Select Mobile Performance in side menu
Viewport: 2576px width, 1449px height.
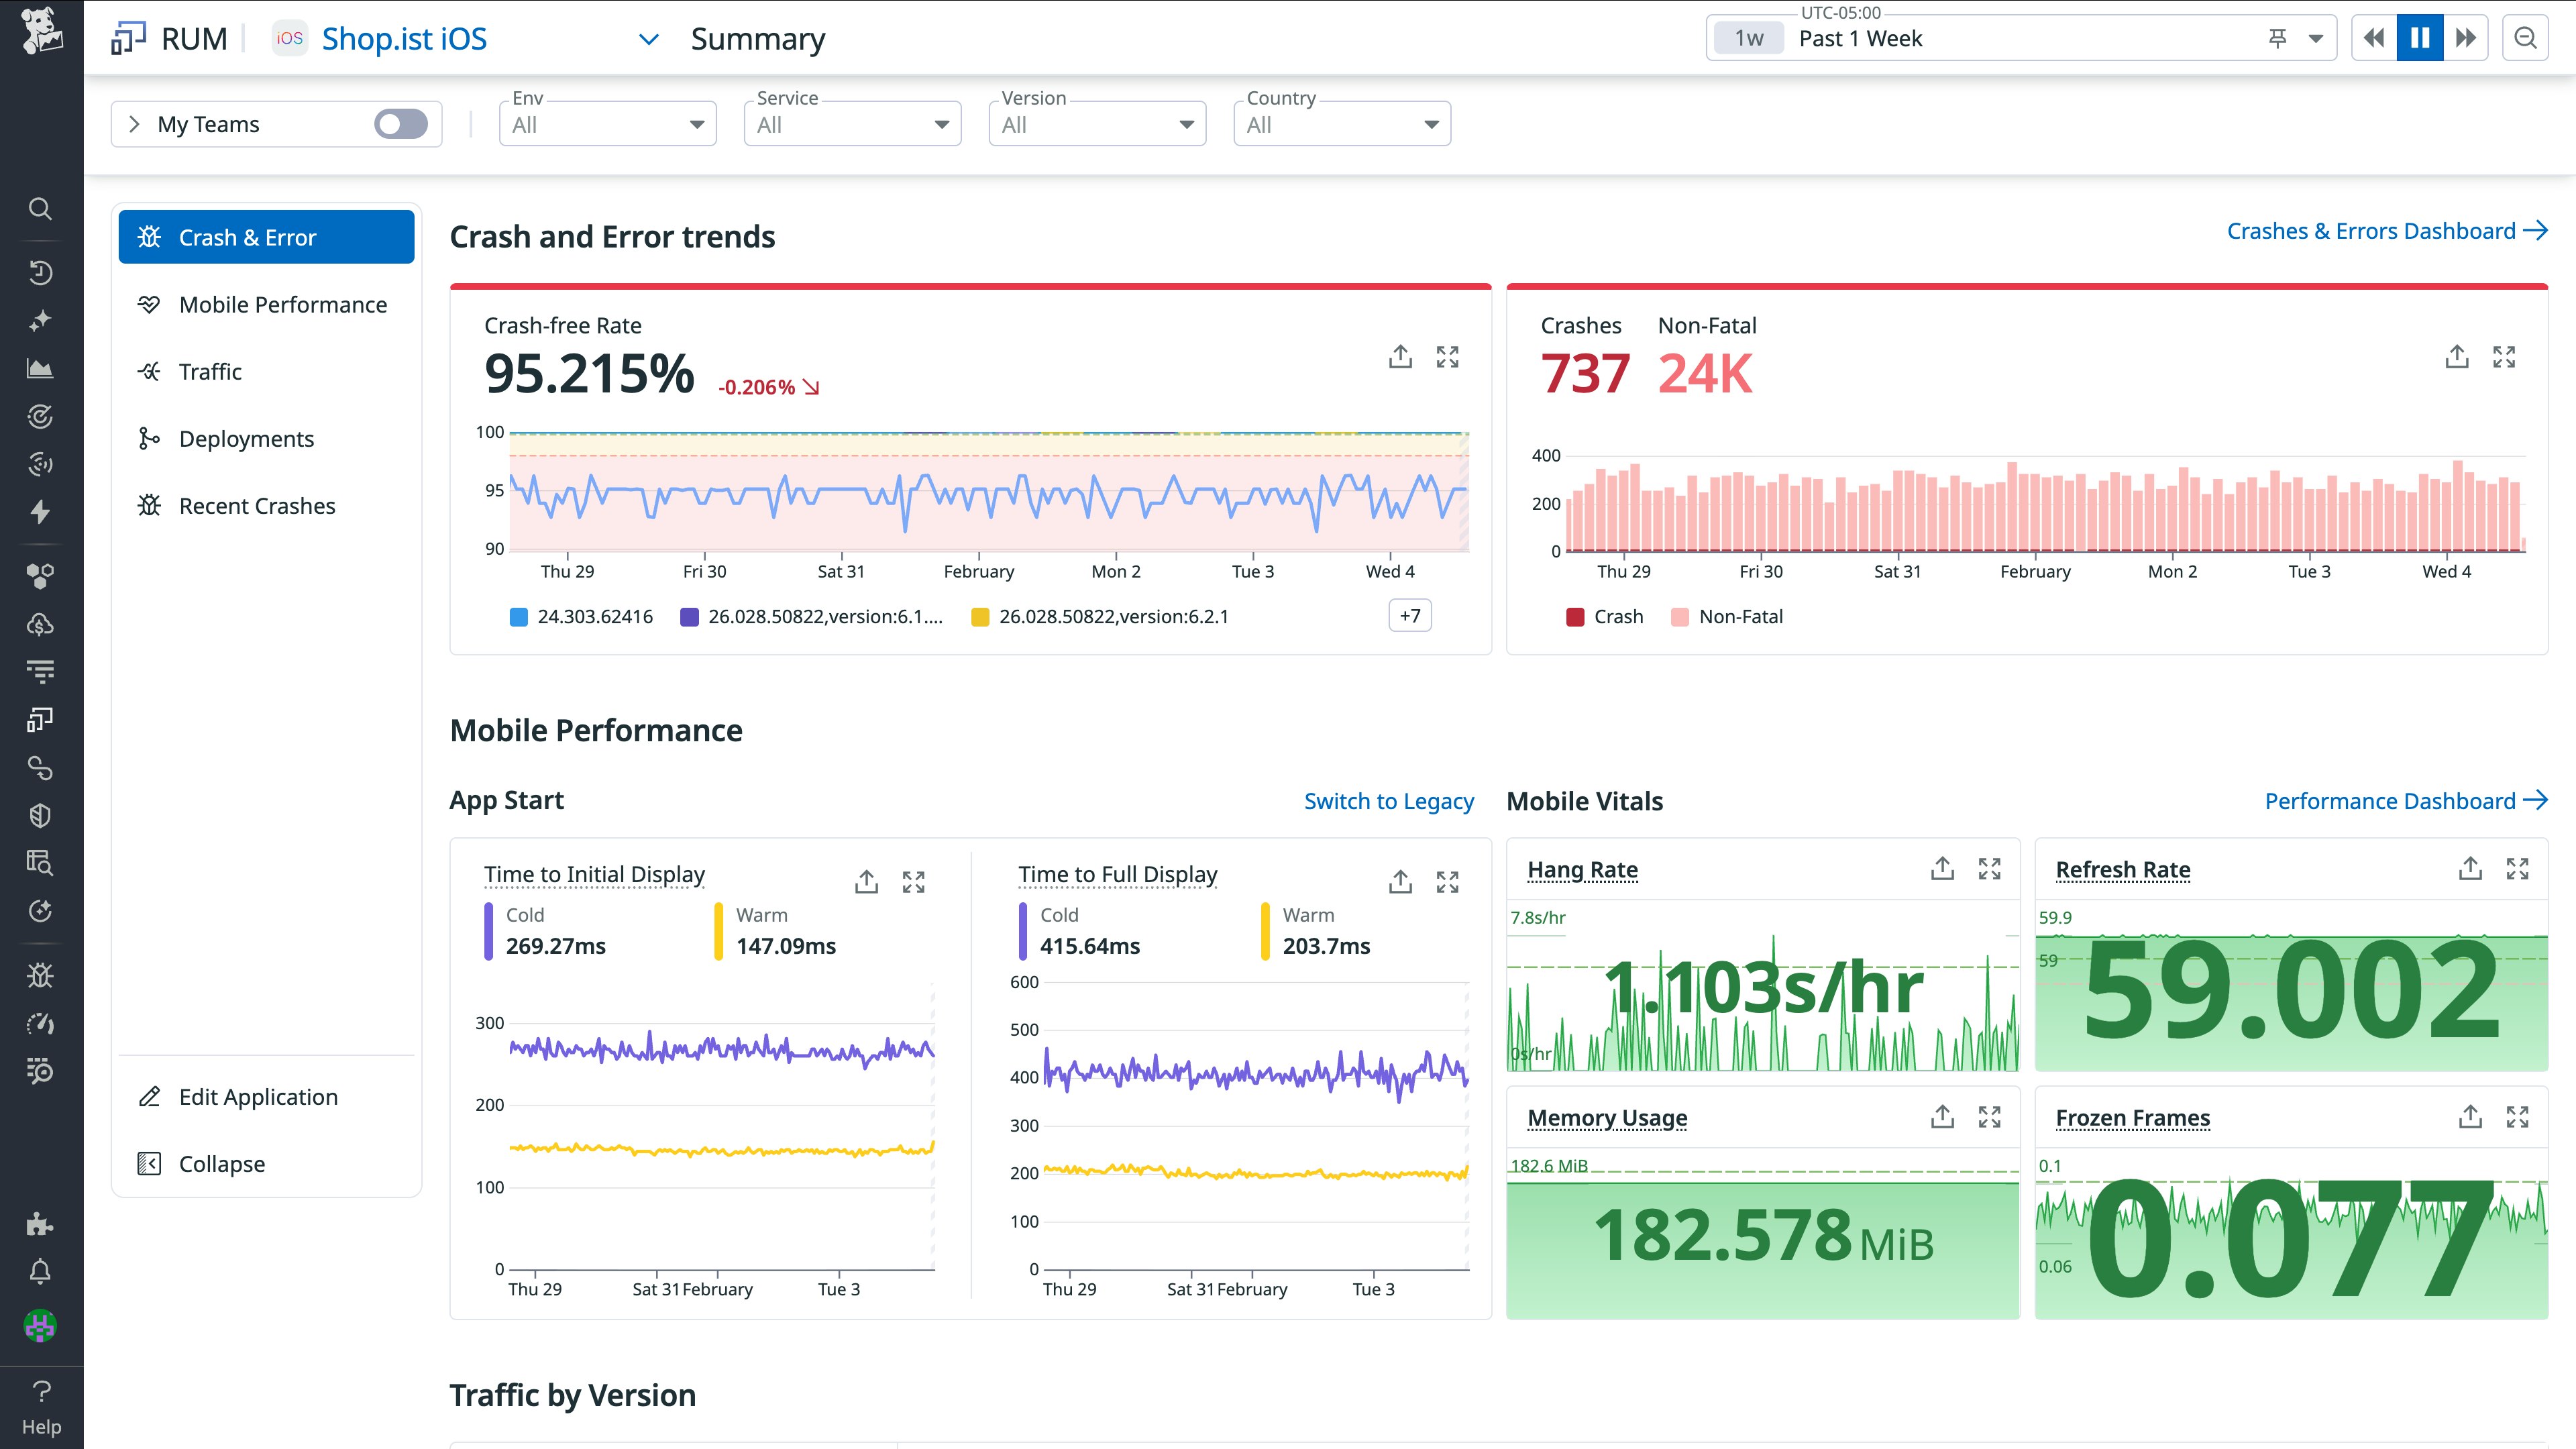[x=282, y=305]
